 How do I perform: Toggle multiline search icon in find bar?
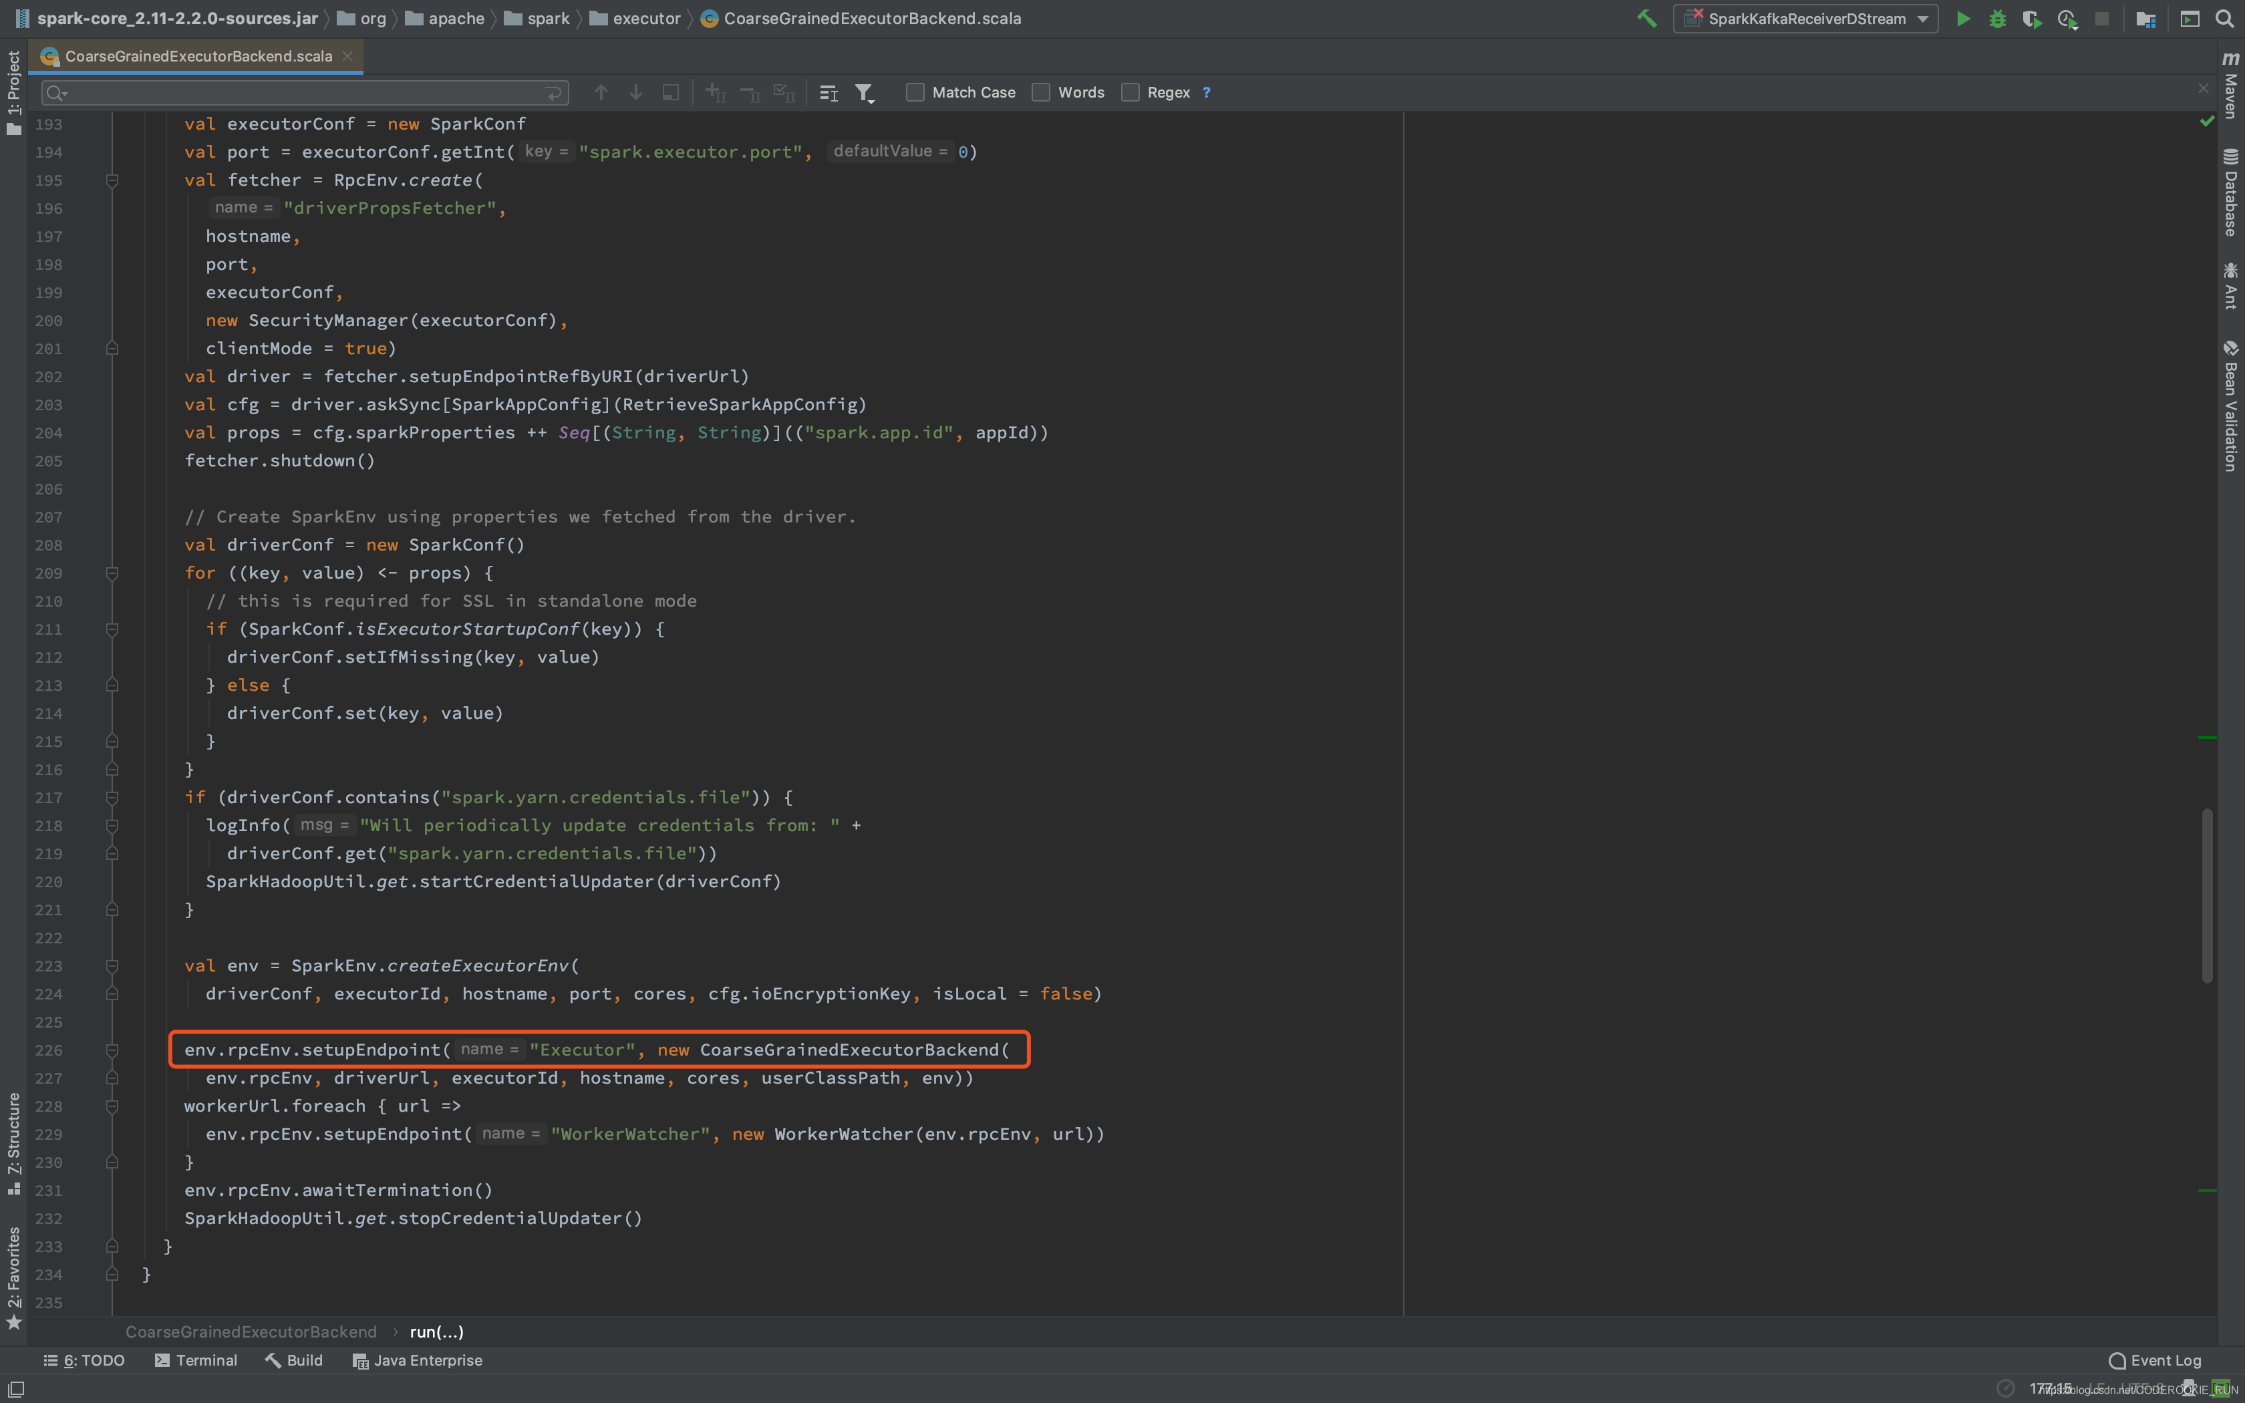[x=829, y=93]
